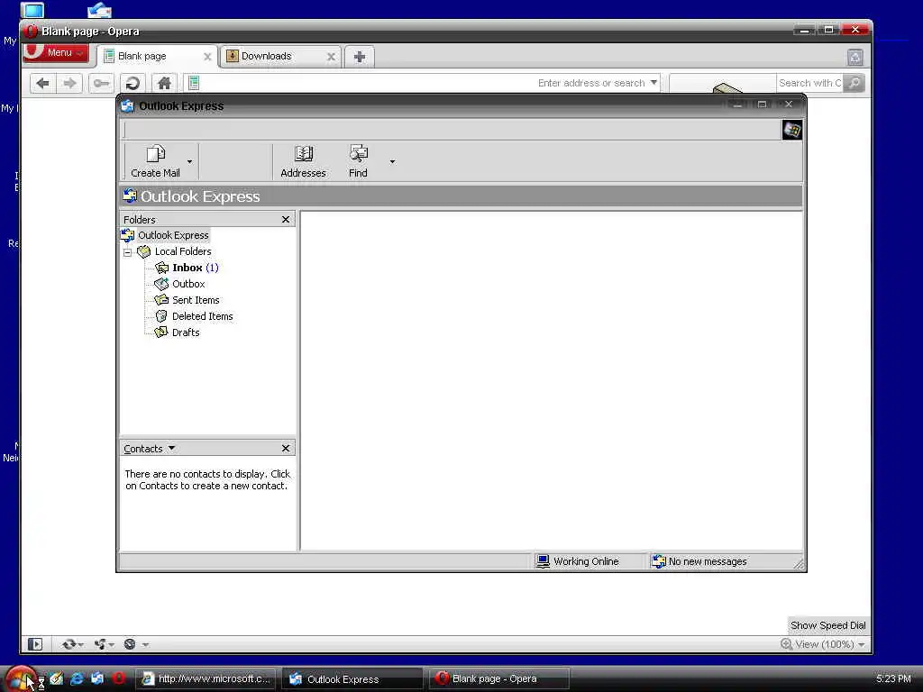Image resolution: width=923 pixels, height=692 pixels.
Task: Open the Opera Turbo status icon
Action: (131, 644)
